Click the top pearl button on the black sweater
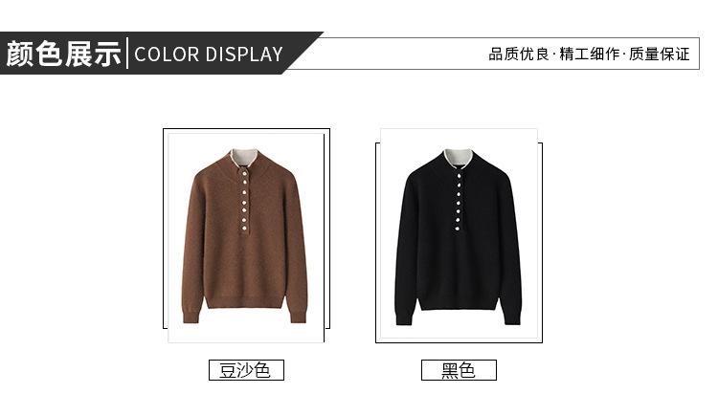 [x=459, y=174]
